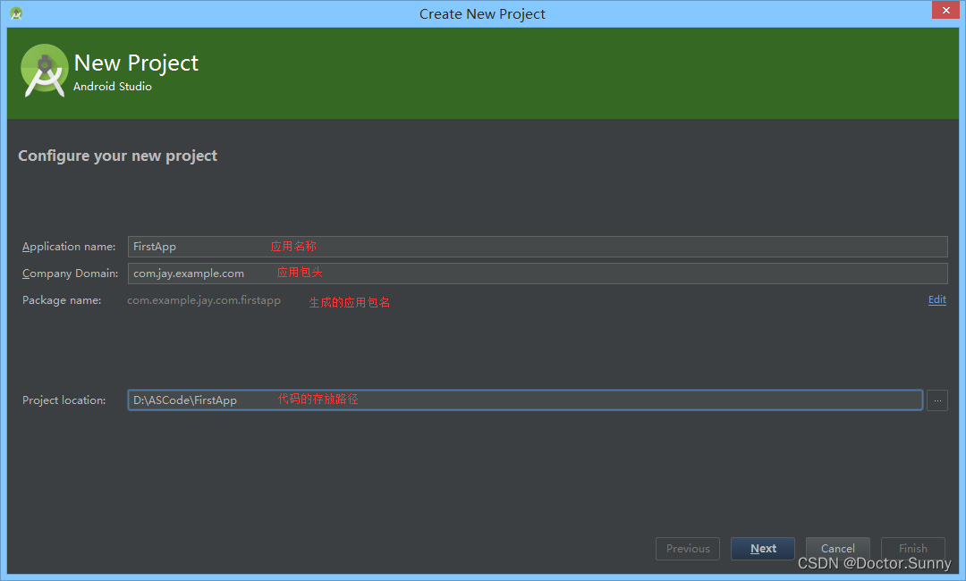The image size is (966, 581).
Task: Click the Company Domain input field
Action: click(538, 274)
